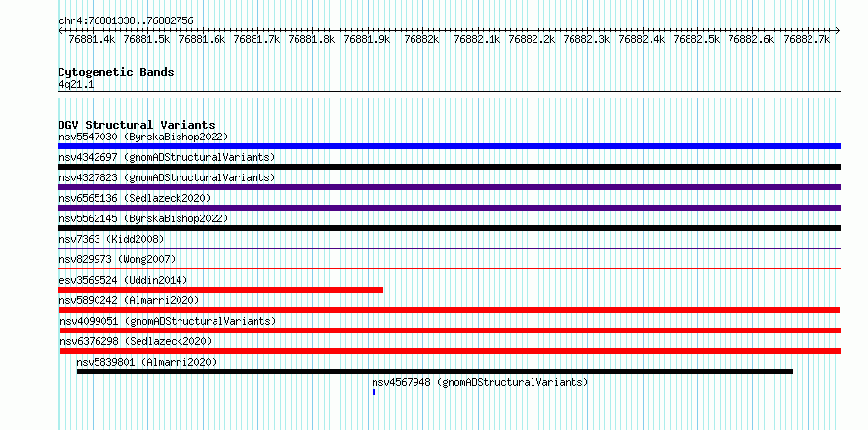Image resolution: width=868 pixels, height=430 pixels.
Task: Click the black nsv4342697 variant bar
Action: (449, 167)
